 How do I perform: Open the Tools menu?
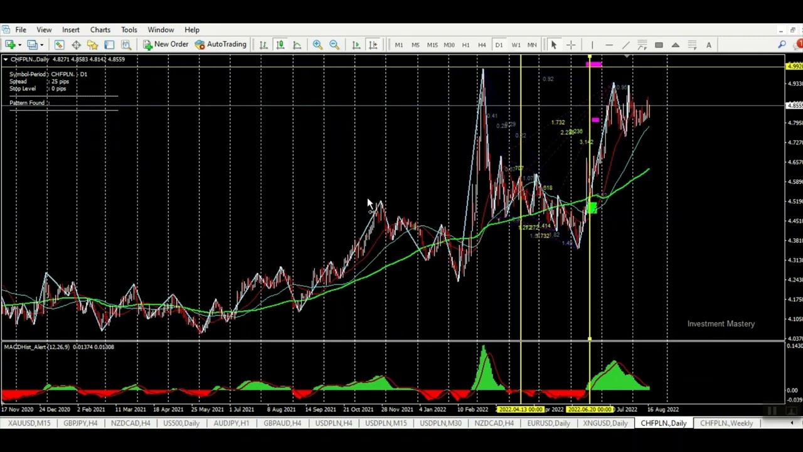point(129,30)
